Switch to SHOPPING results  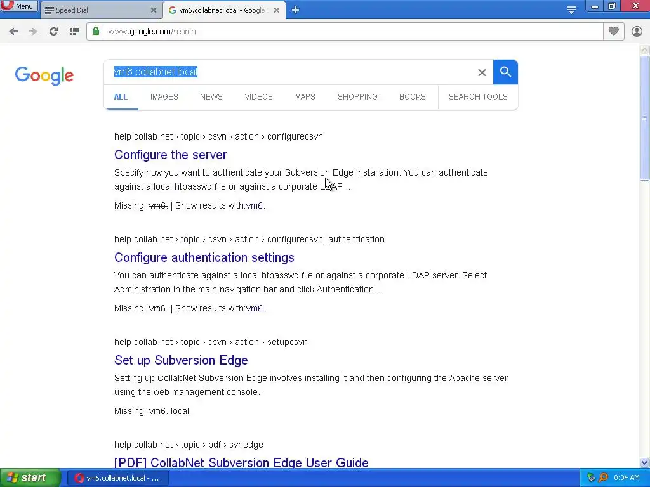pyautogui.click(x=357, y=97)
